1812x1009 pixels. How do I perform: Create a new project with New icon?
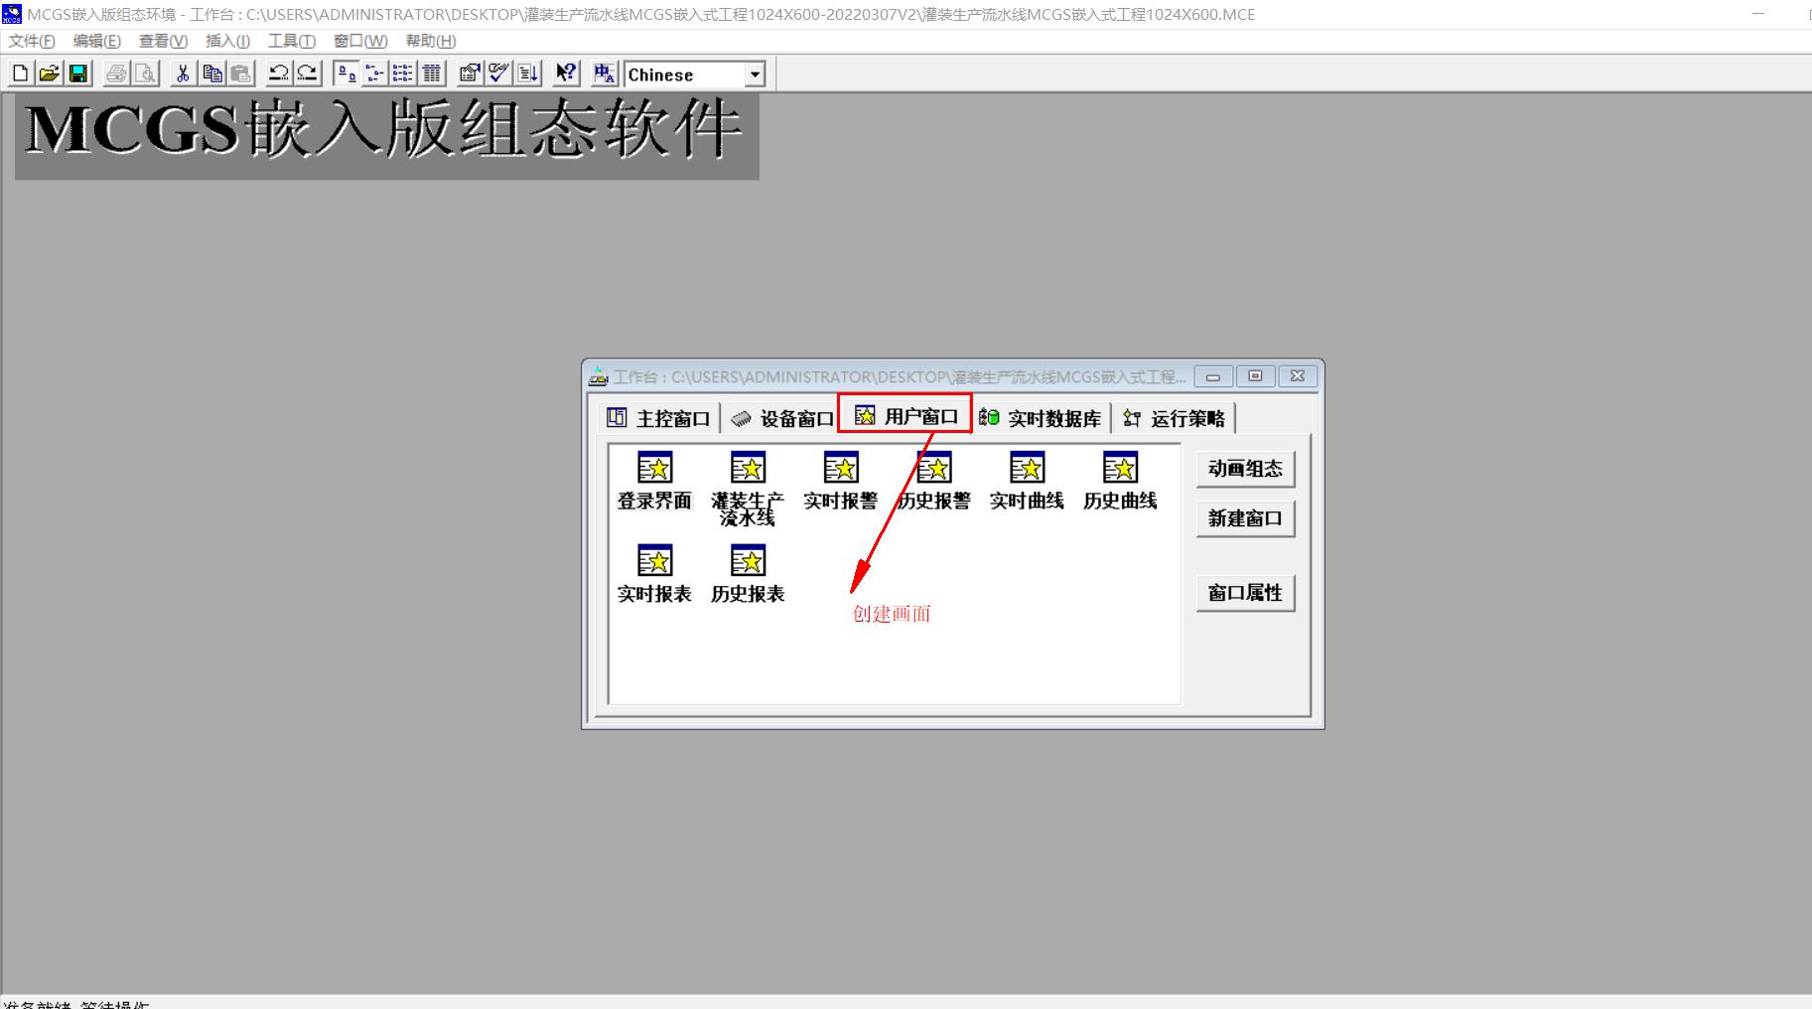[x=20, y=73]
